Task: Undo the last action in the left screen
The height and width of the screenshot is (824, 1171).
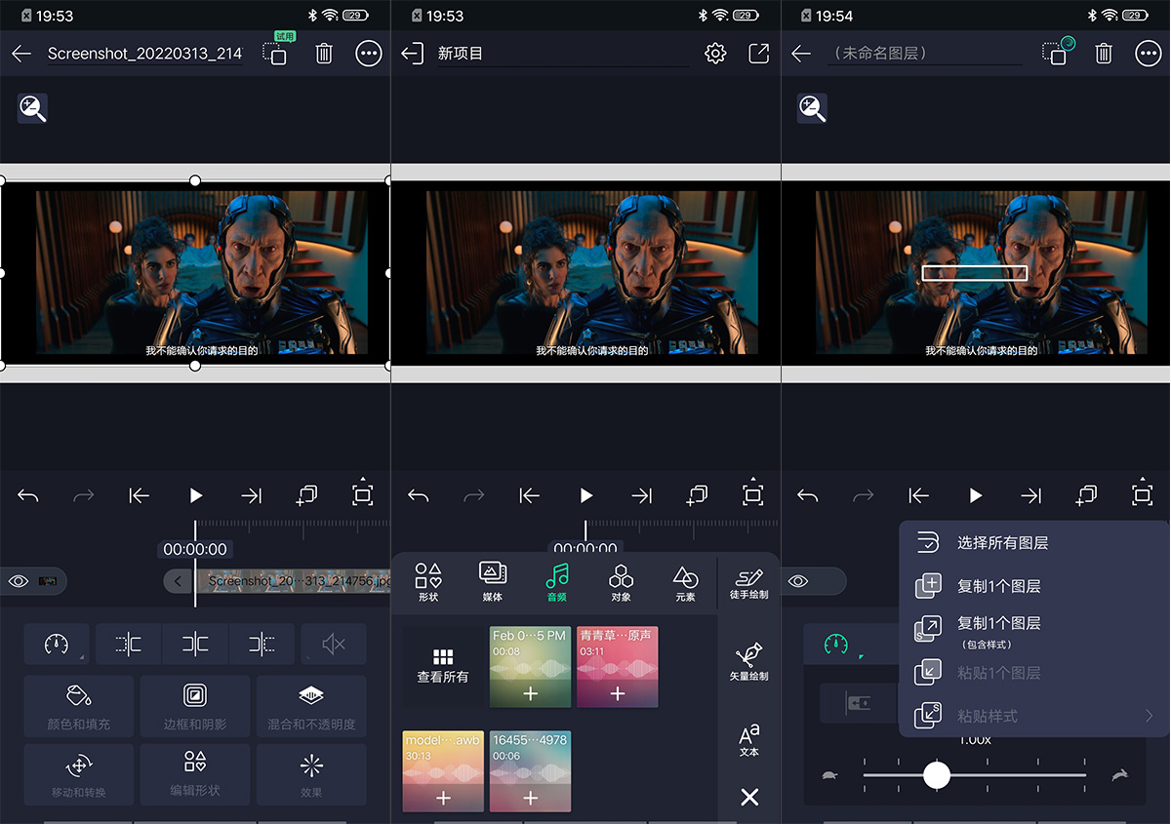Action: coord(28,496)
